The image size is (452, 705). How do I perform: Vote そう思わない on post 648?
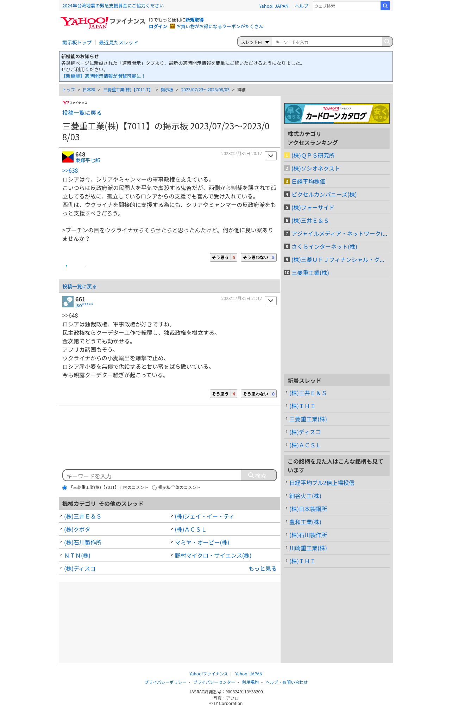pyautogui.click(x=258, y=257)
